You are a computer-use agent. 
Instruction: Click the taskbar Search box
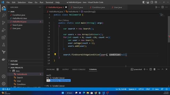70,93
